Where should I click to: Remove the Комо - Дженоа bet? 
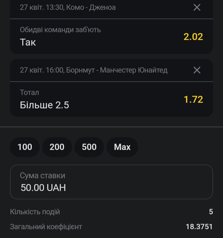197,7
